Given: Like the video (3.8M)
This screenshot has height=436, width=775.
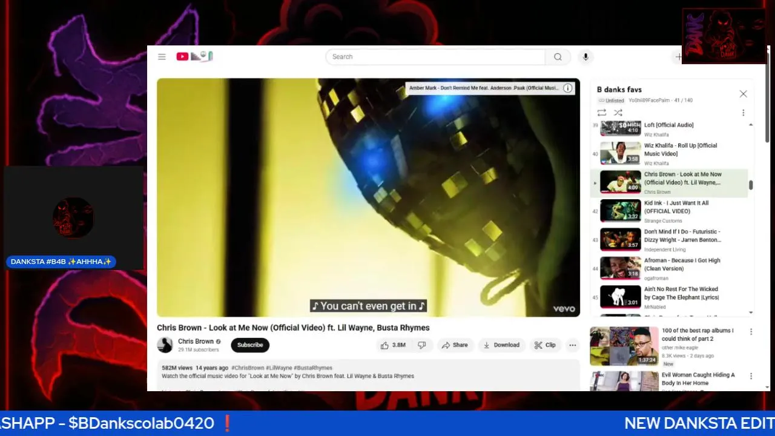Looking at the screenshot, I should tap(393, 345).
